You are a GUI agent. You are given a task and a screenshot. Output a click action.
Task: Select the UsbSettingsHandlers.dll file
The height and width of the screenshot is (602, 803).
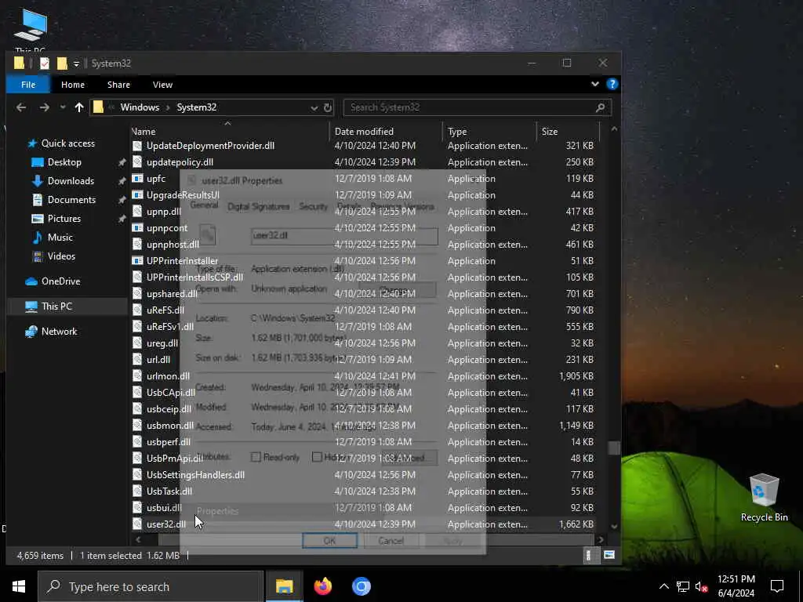coord(195,475)
